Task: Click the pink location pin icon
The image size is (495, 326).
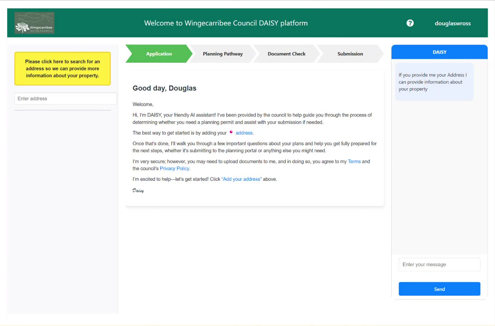Action: coord(231,132)
